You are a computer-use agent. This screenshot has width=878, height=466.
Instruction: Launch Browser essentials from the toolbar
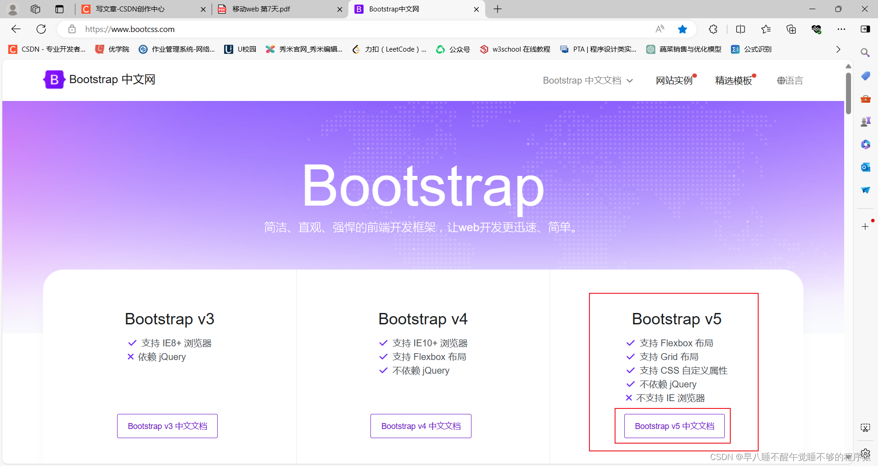coord(817,29)
